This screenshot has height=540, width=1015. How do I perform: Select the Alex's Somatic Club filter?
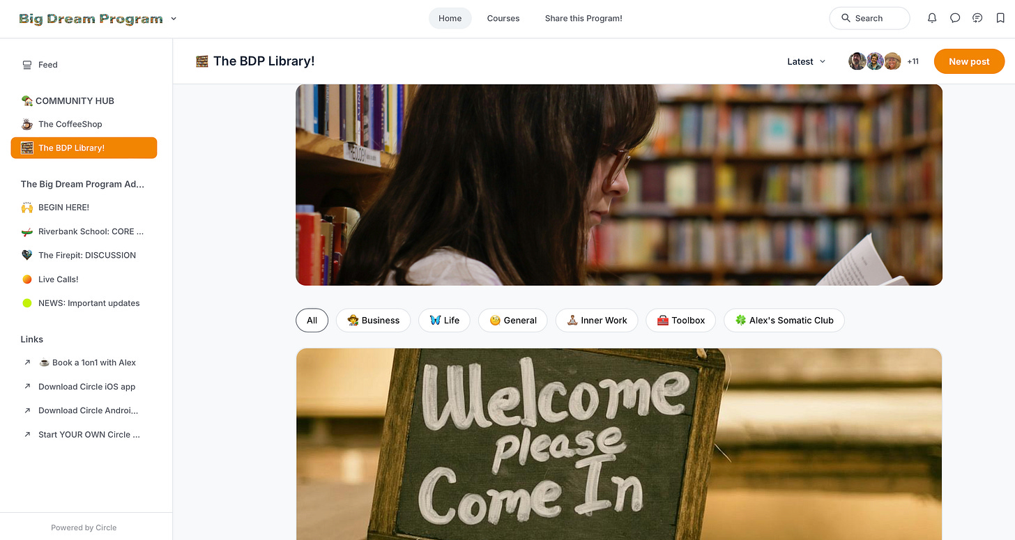click(x=784, y=321)
